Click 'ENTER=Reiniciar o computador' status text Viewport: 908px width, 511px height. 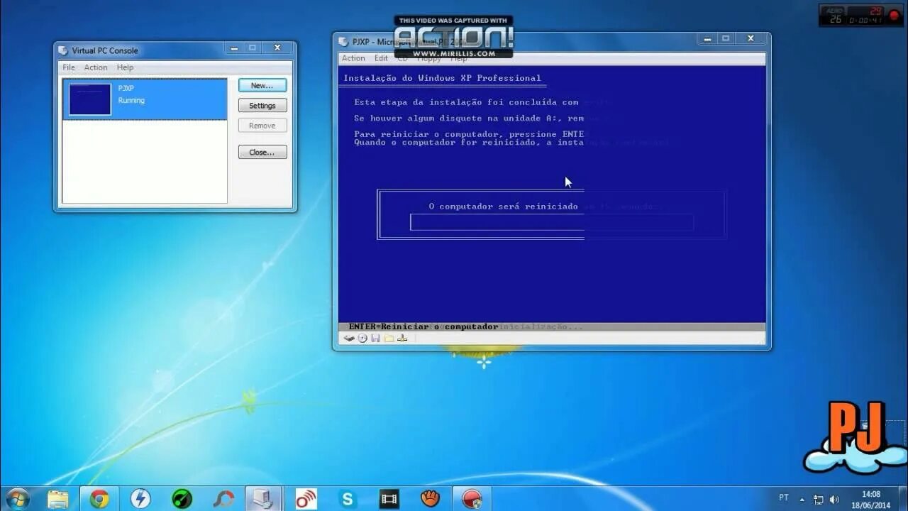click(x=423, y=326)
